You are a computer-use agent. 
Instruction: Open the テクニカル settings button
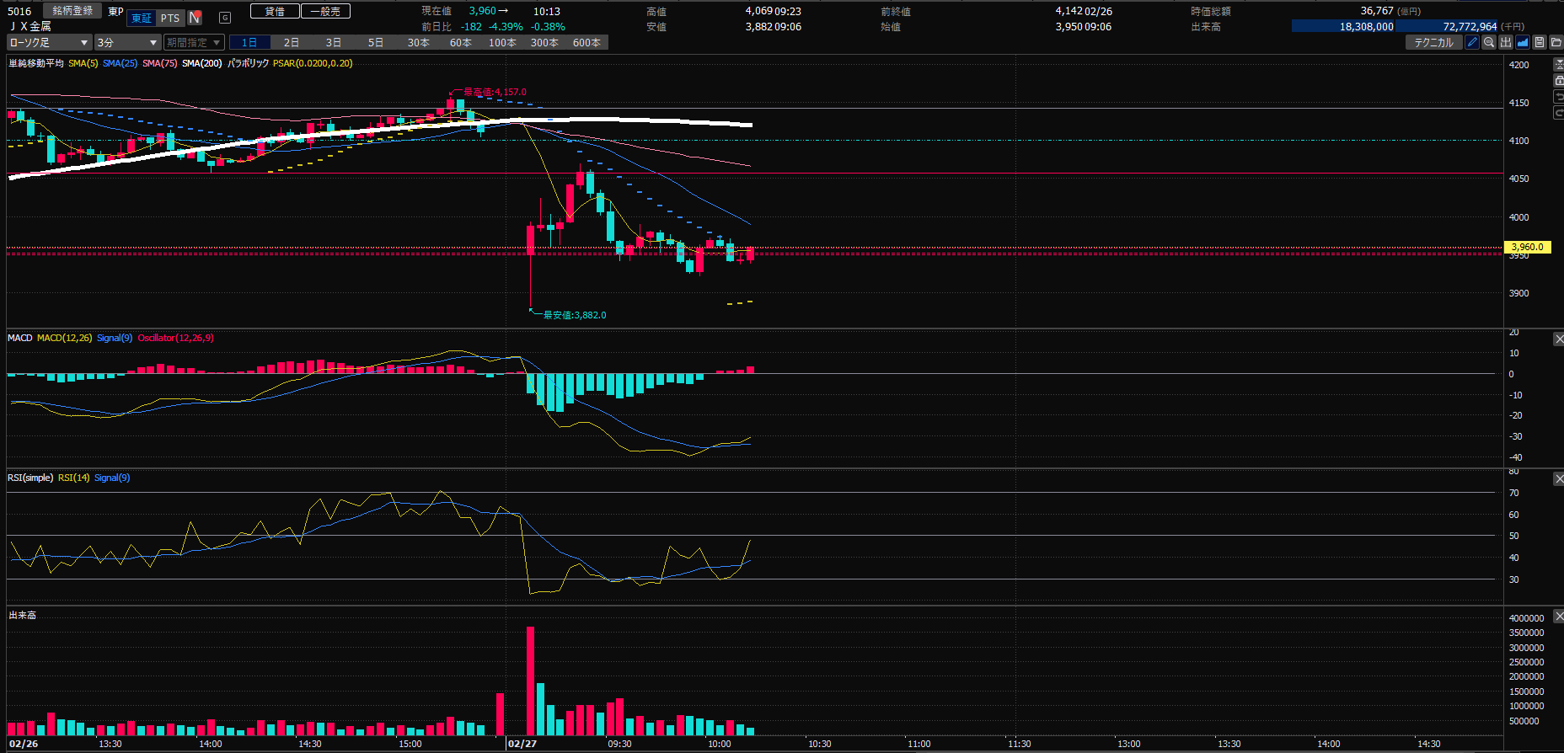[x=1433, y=42]
